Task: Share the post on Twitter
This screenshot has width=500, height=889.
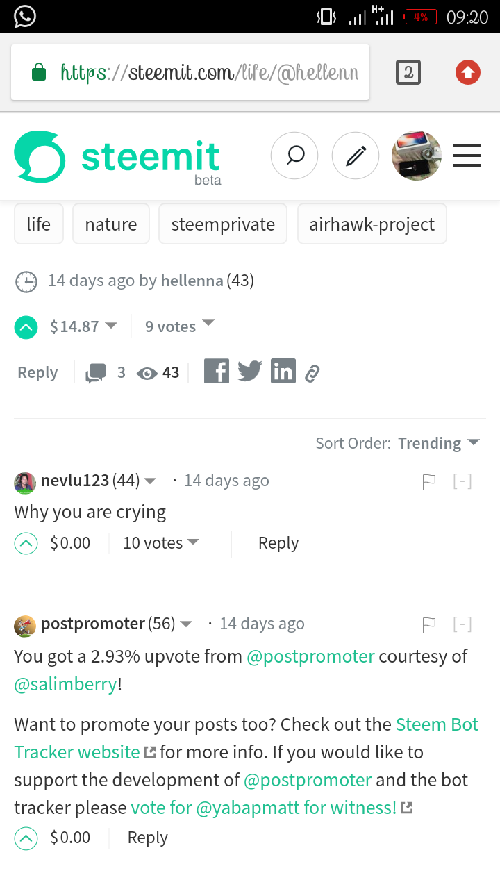Action: pyautogui.click(x=249, y=371)
